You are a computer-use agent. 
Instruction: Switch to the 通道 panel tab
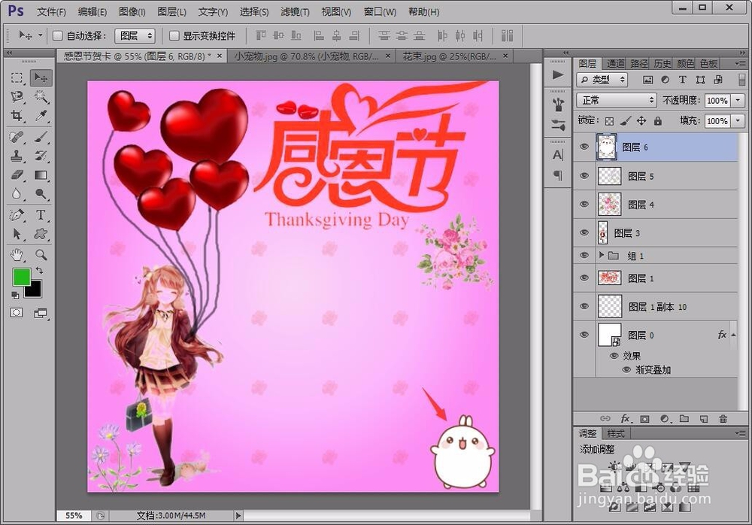coord(615,63)
